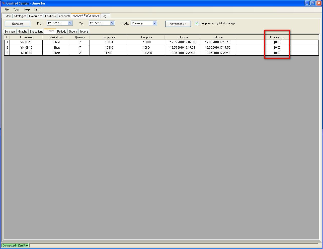Open the From date dropdown arrow

pos(70,23)
